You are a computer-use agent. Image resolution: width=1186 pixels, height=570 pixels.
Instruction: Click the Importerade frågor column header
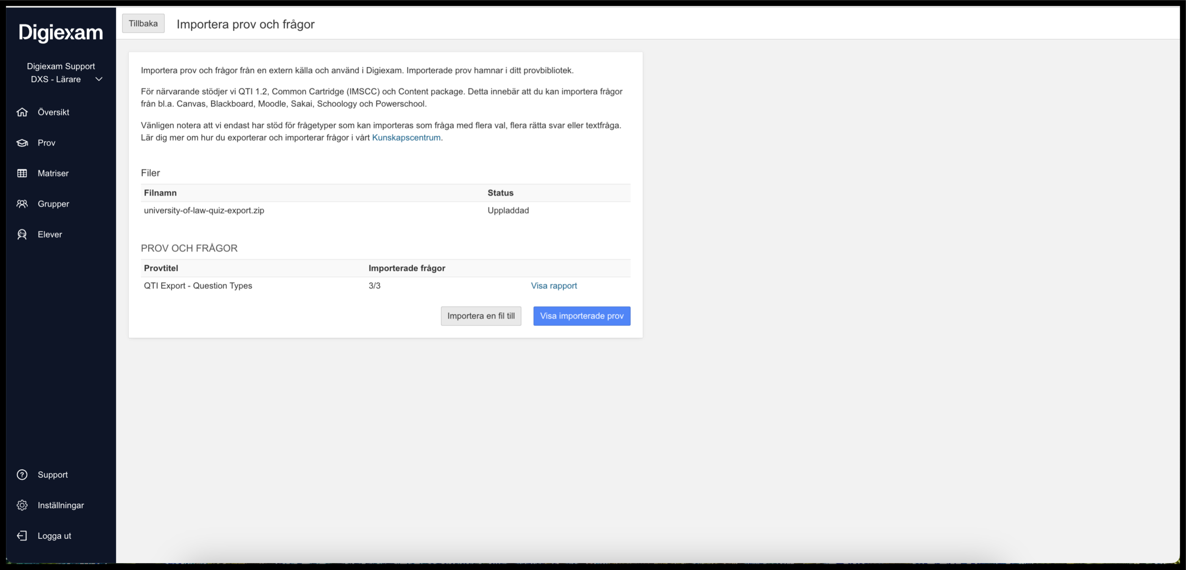407,268
